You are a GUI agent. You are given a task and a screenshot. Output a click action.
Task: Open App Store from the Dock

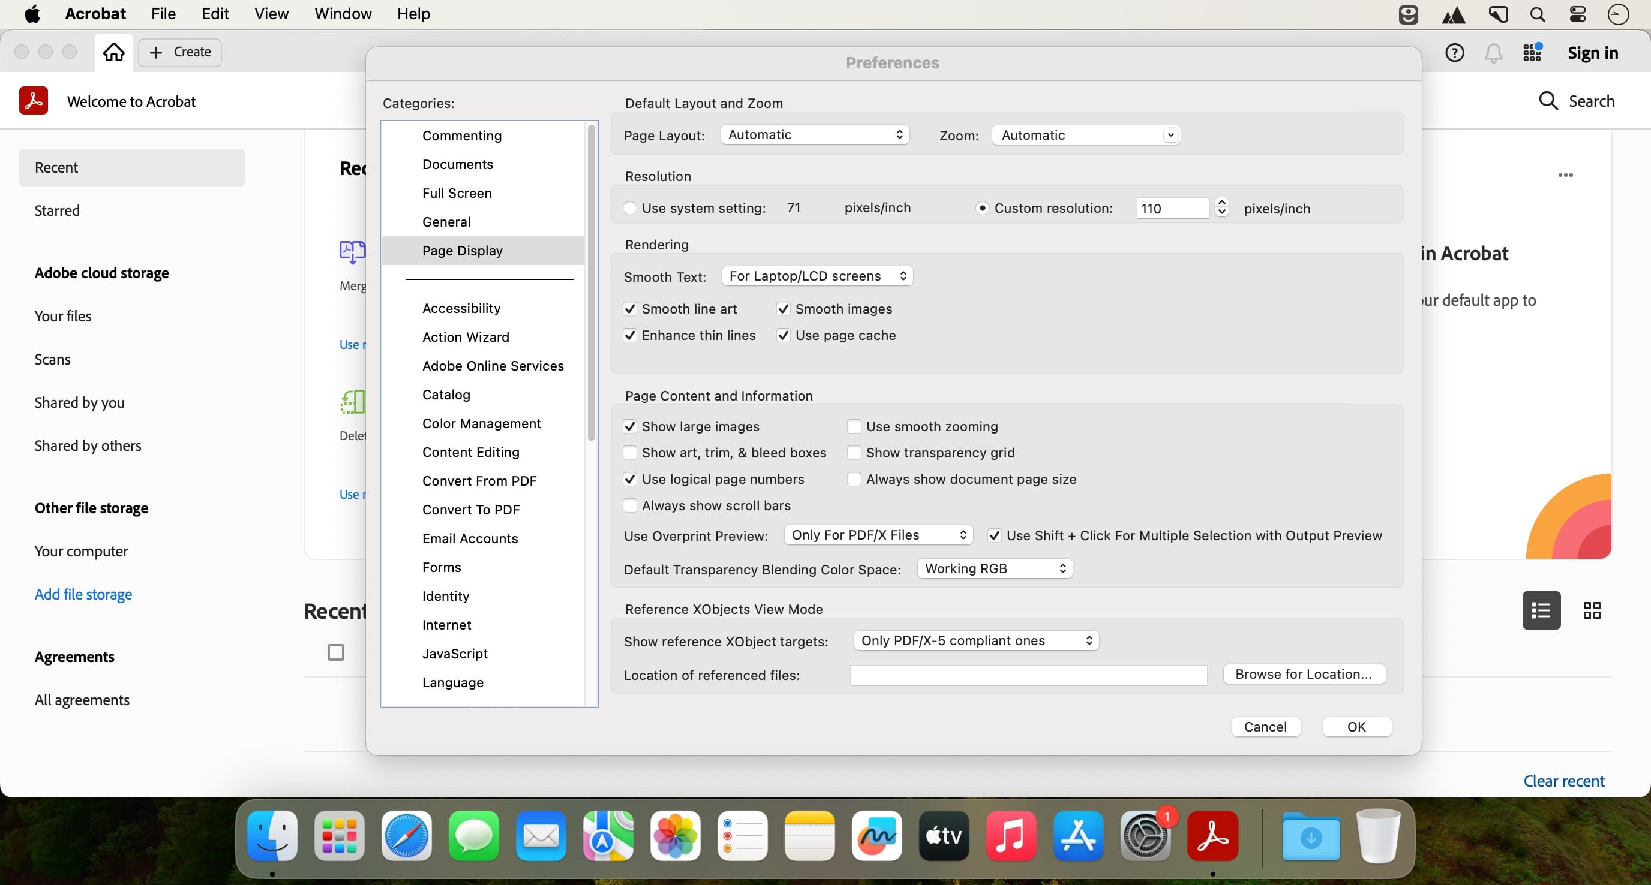(1078, 836)
